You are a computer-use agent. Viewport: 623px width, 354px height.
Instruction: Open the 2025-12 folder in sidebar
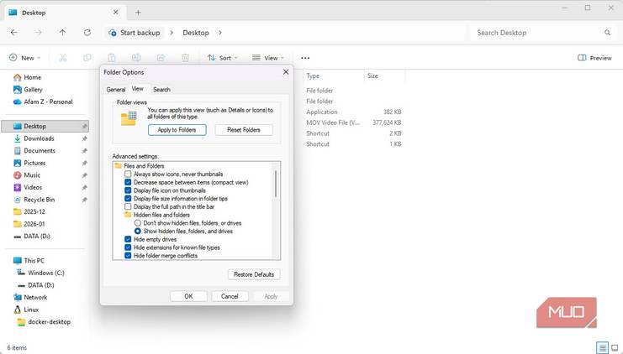[29, 211]
